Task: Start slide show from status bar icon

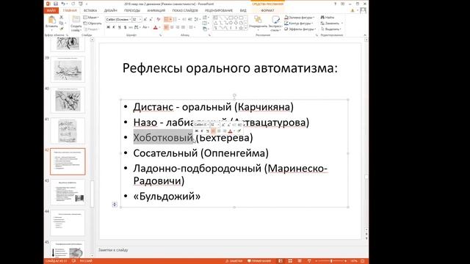Action: 309,261
